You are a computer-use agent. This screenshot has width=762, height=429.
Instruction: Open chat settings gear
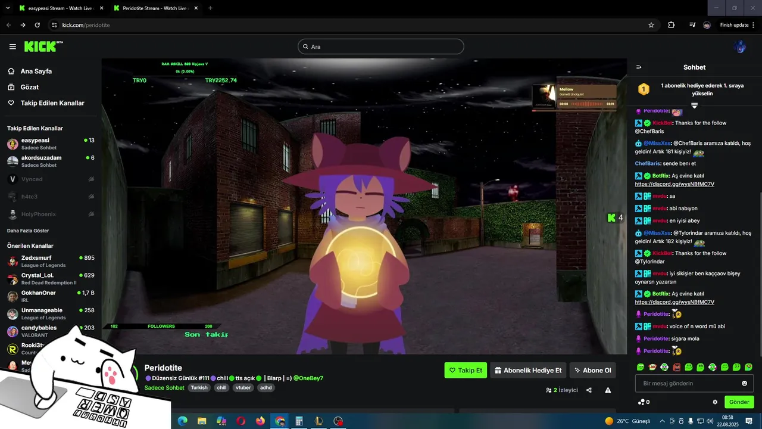(715, 402)
